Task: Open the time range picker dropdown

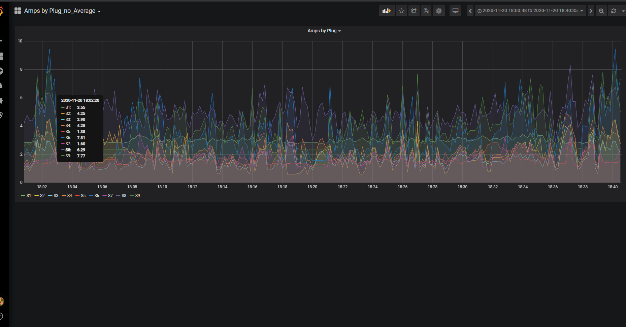Action: [x=530, y=11]
